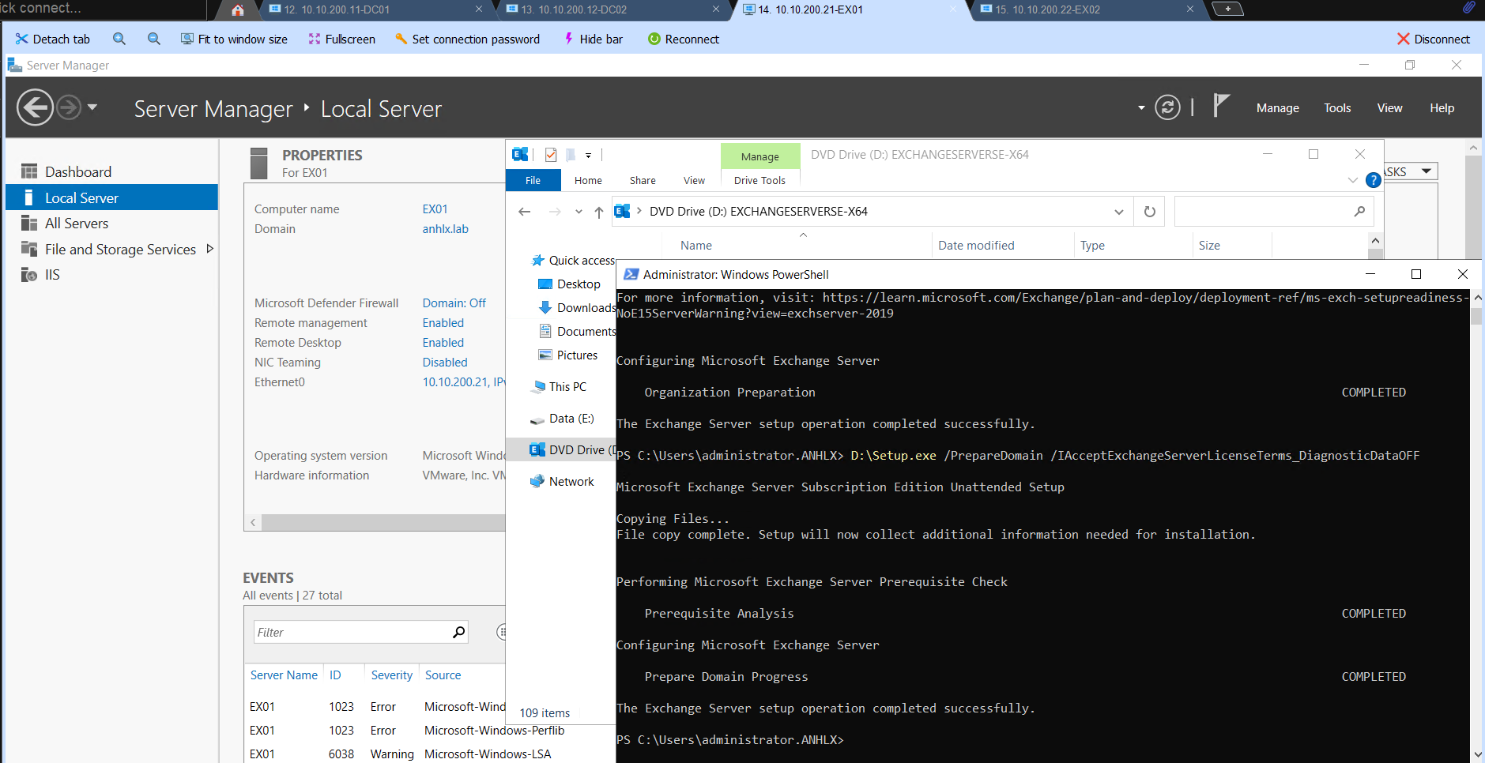Open Quick Access toolbar customize dropdown

click(588, 156)
